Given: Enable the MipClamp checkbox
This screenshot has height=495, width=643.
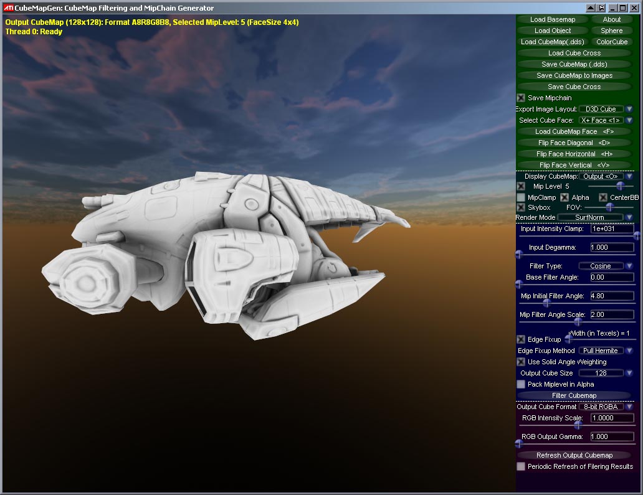Looking at the screenshot, I should click(521, 197).
